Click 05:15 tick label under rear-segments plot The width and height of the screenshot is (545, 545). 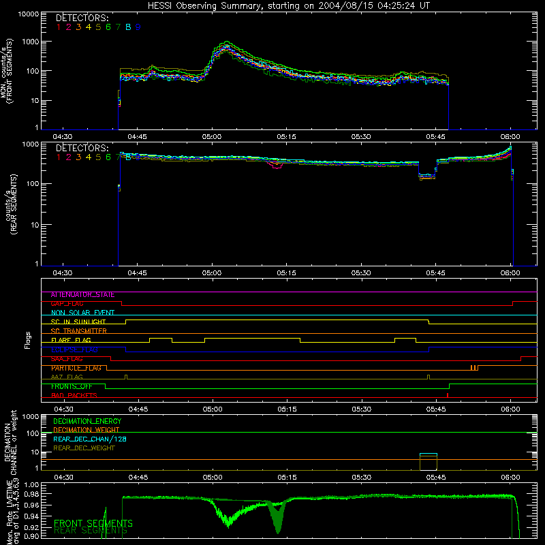[286, 273]
